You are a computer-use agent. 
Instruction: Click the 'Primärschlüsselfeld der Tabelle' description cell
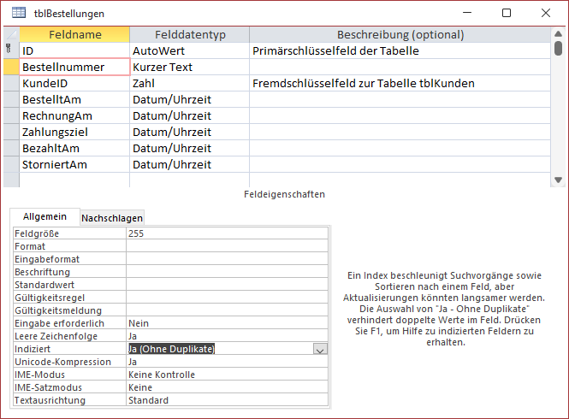(x=400, y=50)
